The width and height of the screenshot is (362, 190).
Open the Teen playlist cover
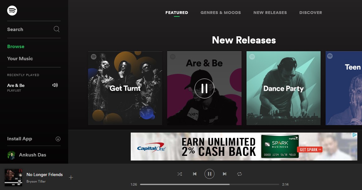[344, 88]
